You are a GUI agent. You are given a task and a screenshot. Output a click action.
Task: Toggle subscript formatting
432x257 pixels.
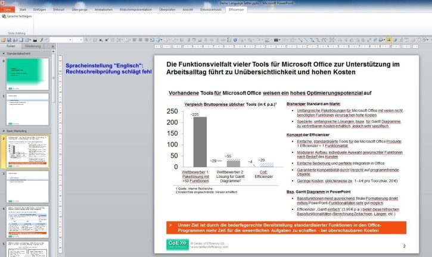tap(101, 40)
